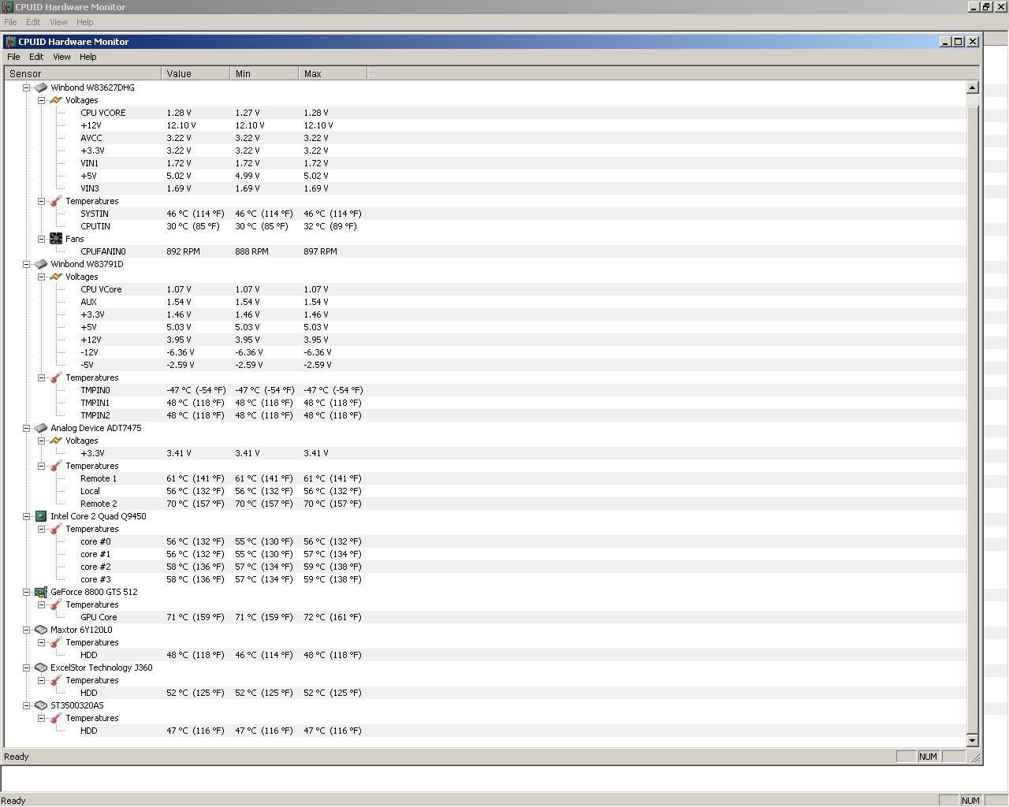Click Temperatures thermometer icon under GeForce 8800 GTS
Viewport: 1009px width, 807px height.
56,604
